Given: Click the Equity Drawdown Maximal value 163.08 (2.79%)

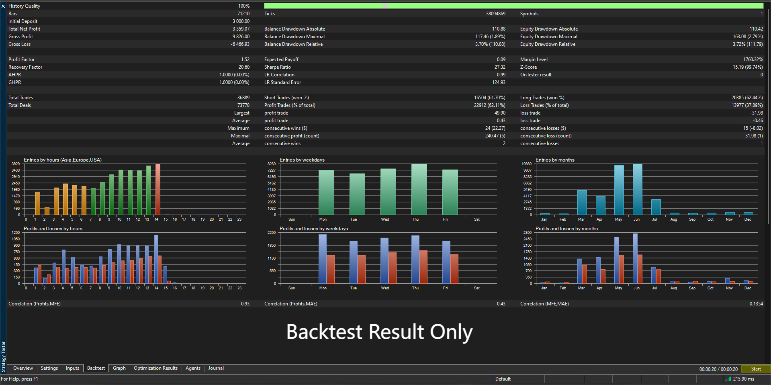Looking at the screenshot, I should click(x=748, y=37).
